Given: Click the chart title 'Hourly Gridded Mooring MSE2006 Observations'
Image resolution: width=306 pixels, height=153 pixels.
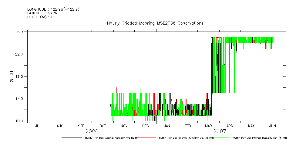Looking at the screenshot, I should point(155,23).
